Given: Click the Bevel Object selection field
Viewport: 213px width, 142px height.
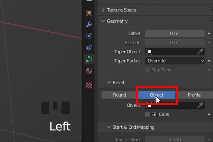Looking at the screenshot, I should tap(175, 105).
